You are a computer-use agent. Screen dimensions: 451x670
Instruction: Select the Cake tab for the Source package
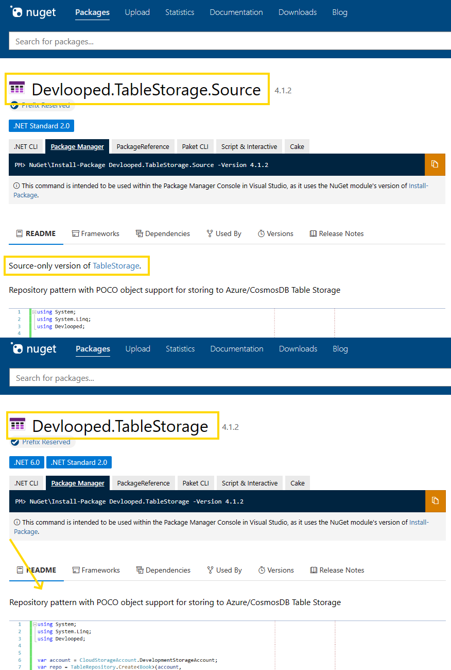(297, 146)
